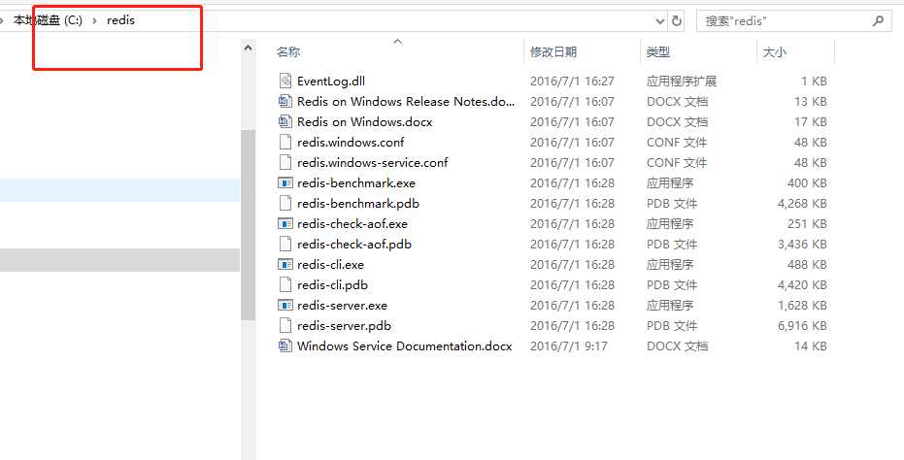Screen dimensions: 904x460
Task: Select the EventLog.dll file name
Action: pyautogui.click(x=331, y=82)
